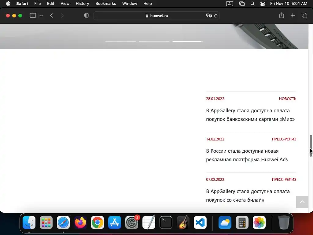Click the НОВОСТЬ tag
This screenshot has width=313, height=235.
(x=287, y=99)
